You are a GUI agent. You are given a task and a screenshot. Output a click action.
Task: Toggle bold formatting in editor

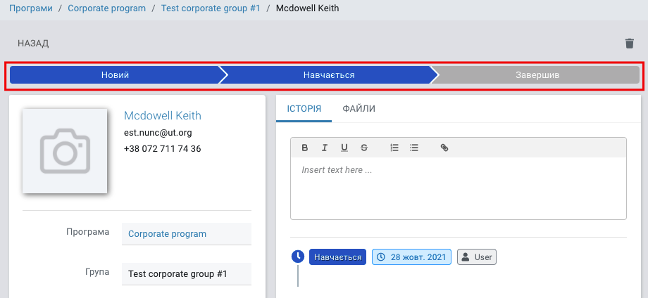(x=304, y=148)
